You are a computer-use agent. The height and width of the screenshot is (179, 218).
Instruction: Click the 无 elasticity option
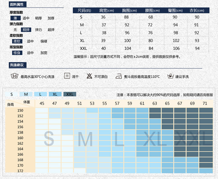[15, 30]
